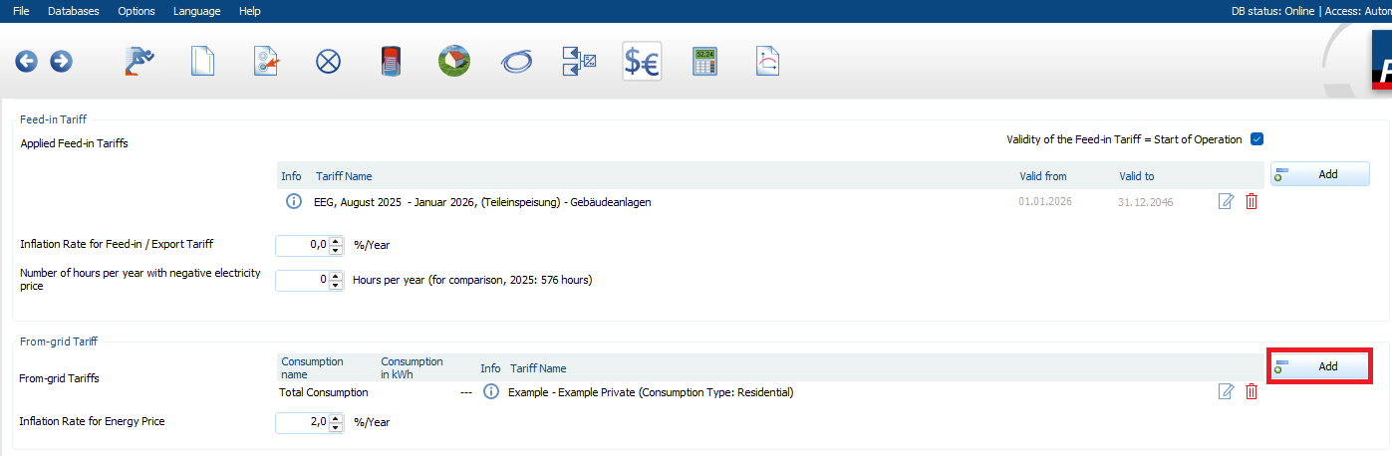This screenshot has width=1392, height=456.
Task: Toggle Validity of Feed-in Tariff = Start of Operation
Action: tap(1256, 139)
